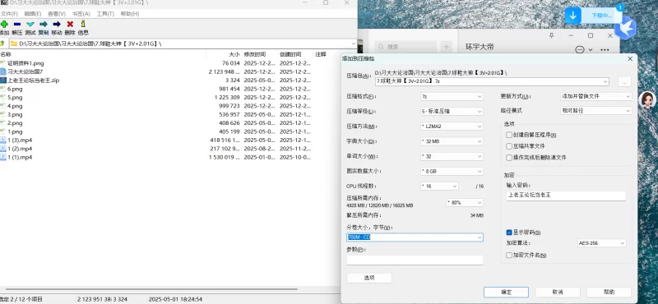Image resolution: width=658 pixels, height=304 pixels.
Task: Open the 书签(A) menu
Action: 81,14
